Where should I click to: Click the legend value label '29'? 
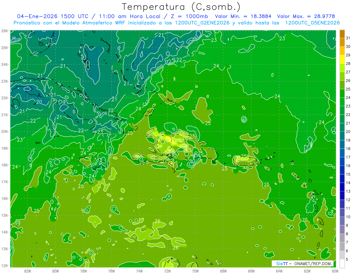click(348, 55)
